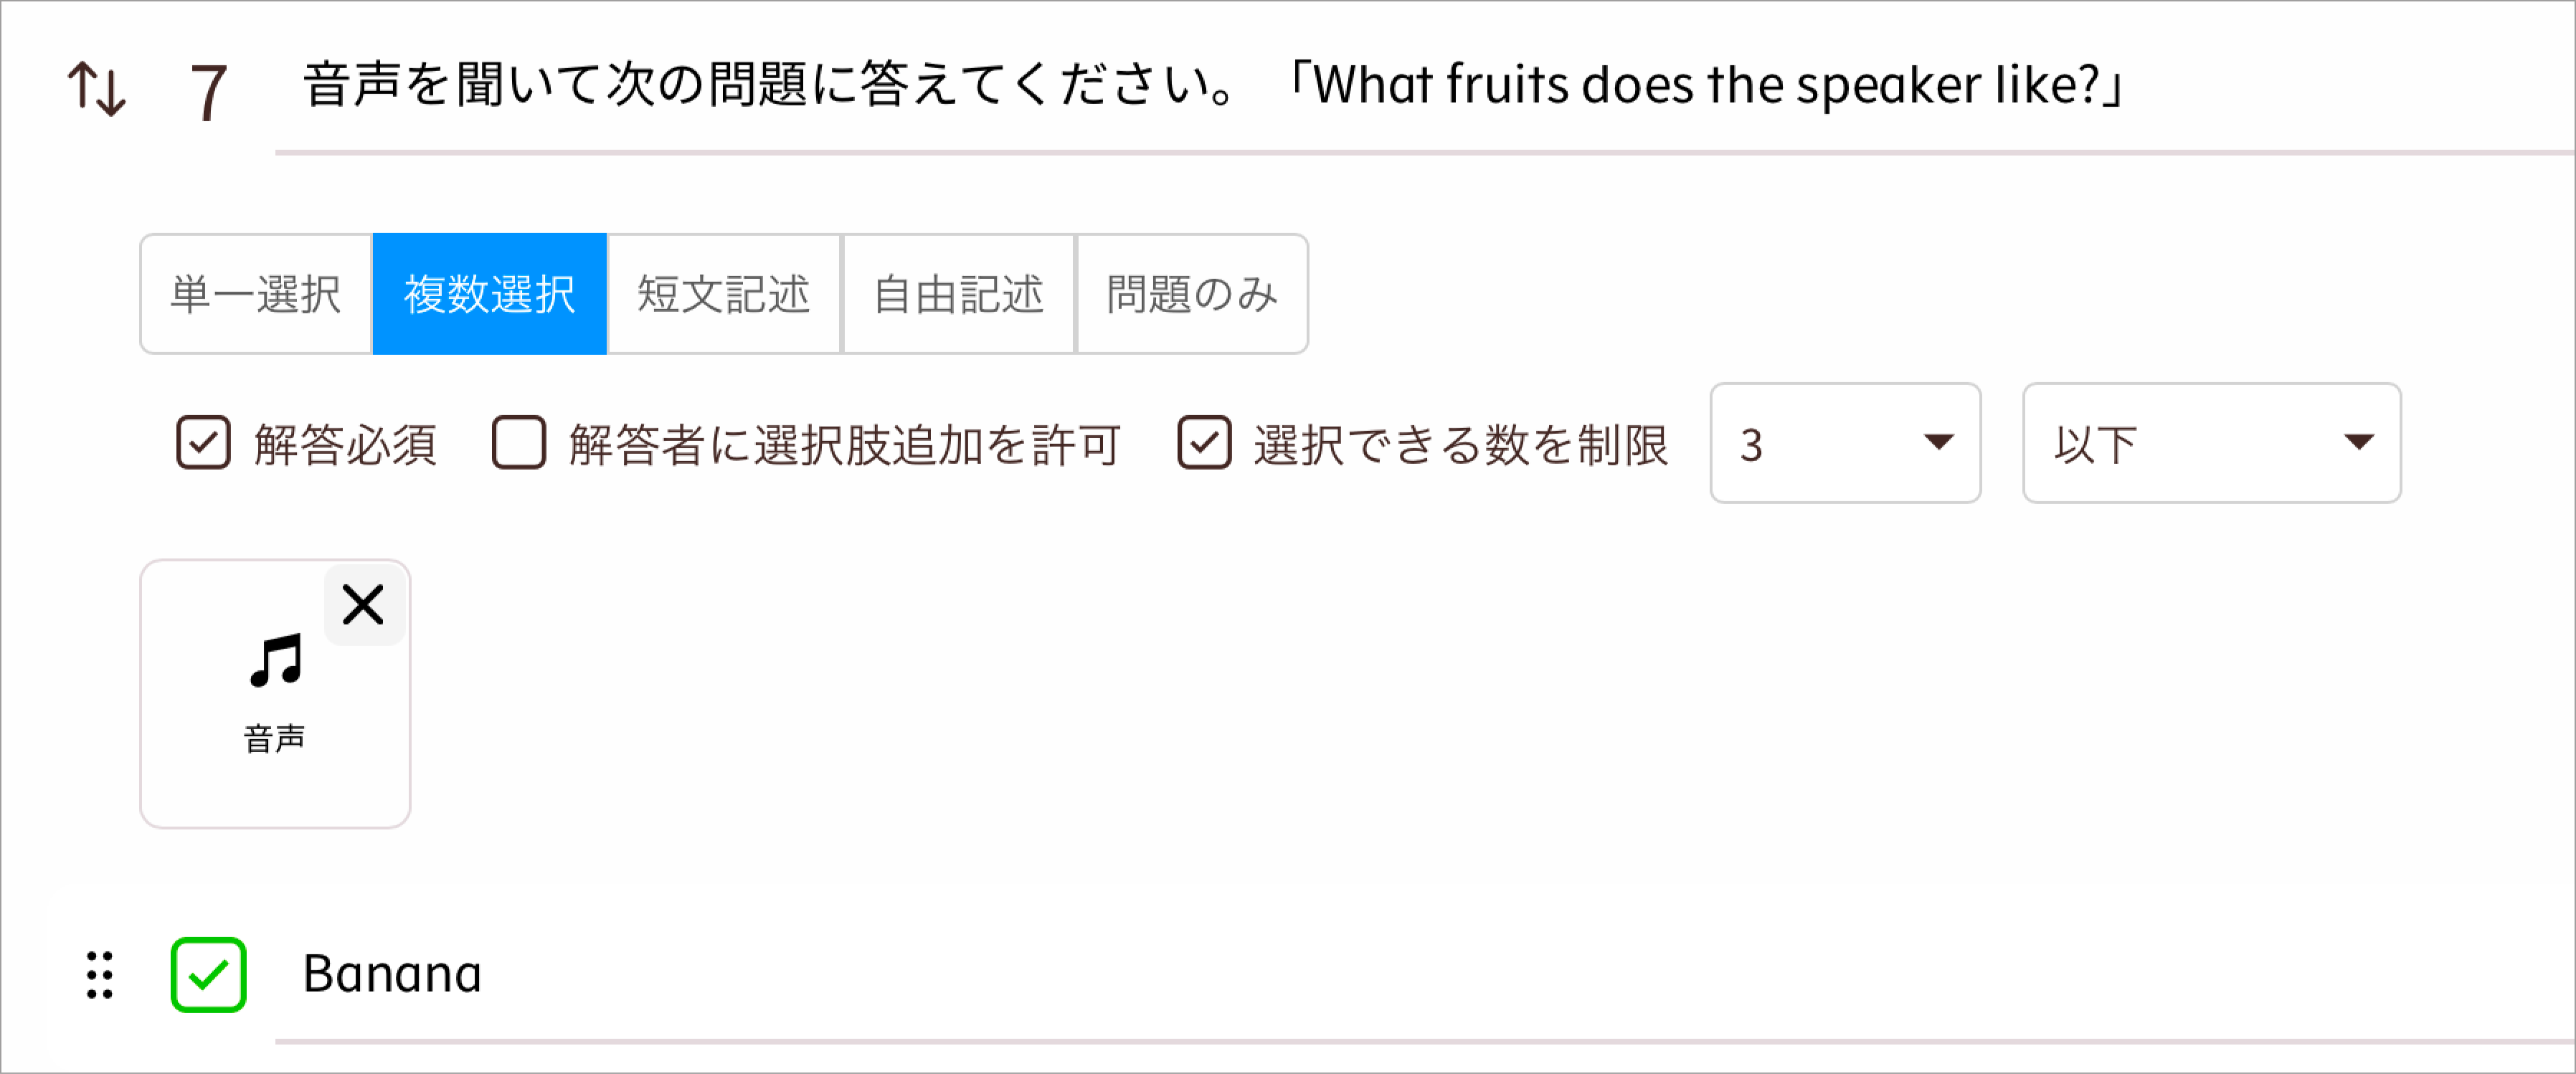Select the 複数選択 question type tab

(x=489, y=294)
